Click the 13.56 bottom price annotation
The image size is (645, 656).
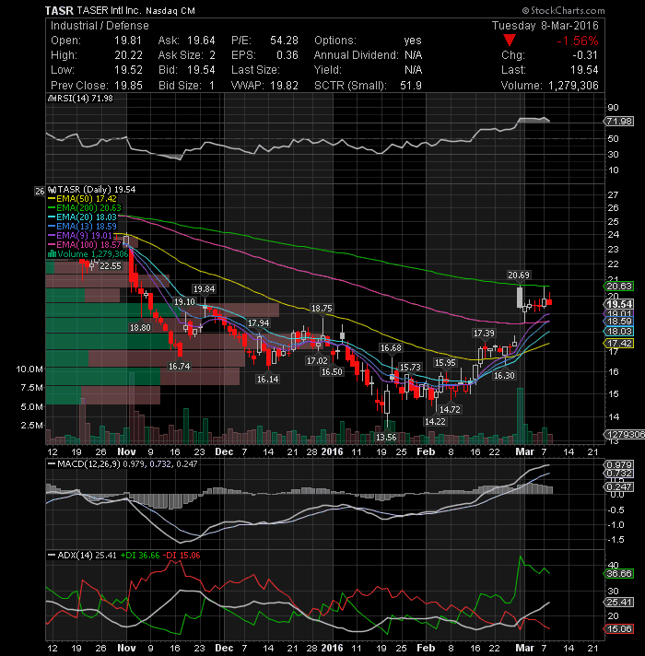click(386, 438)
